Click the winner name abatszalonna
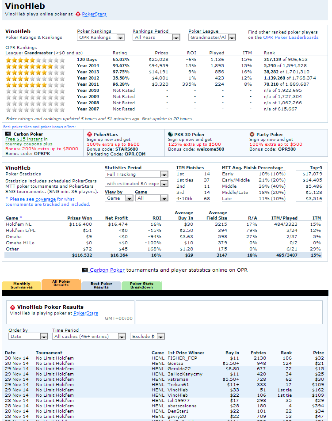 [182, 406]
